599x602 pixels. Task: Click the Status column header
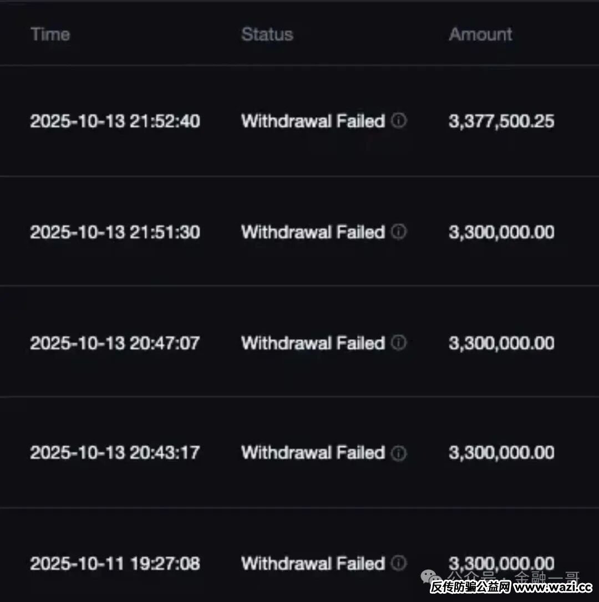pos(267,34)
